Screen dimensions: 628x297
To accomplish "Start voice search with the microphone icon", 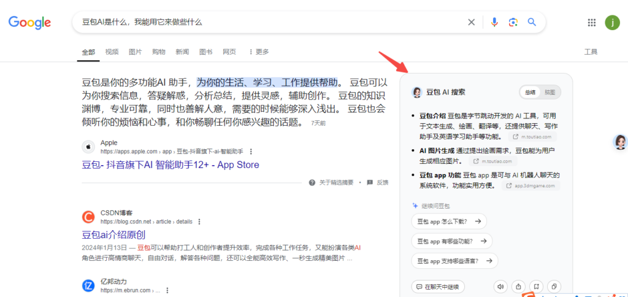I will click(x=494, y=22).
